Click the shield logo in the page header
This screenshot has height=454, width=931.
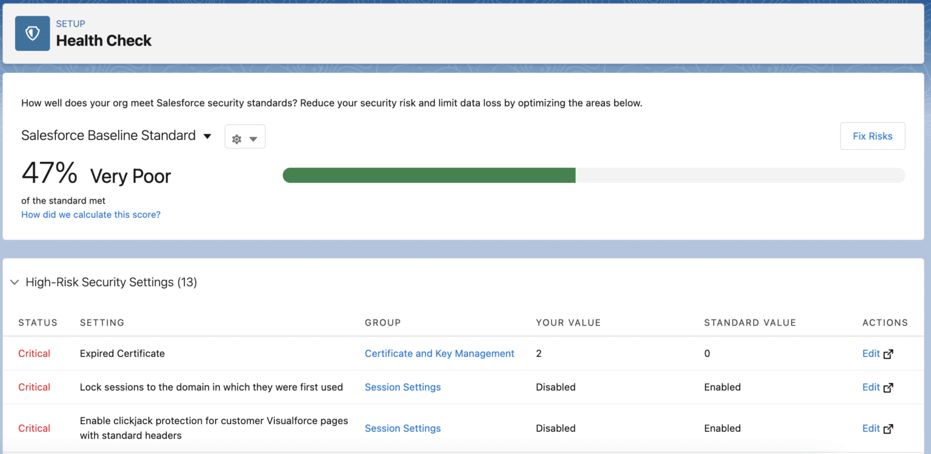coord(32,33)
